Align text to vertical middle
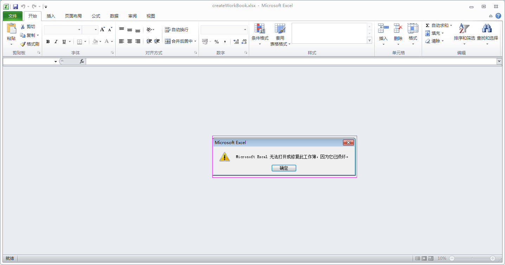 coord(130,30)
